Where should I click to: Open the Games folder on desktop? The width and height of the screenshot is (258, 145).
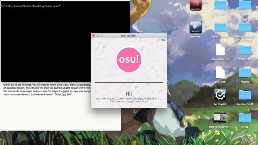click(245, 5)
